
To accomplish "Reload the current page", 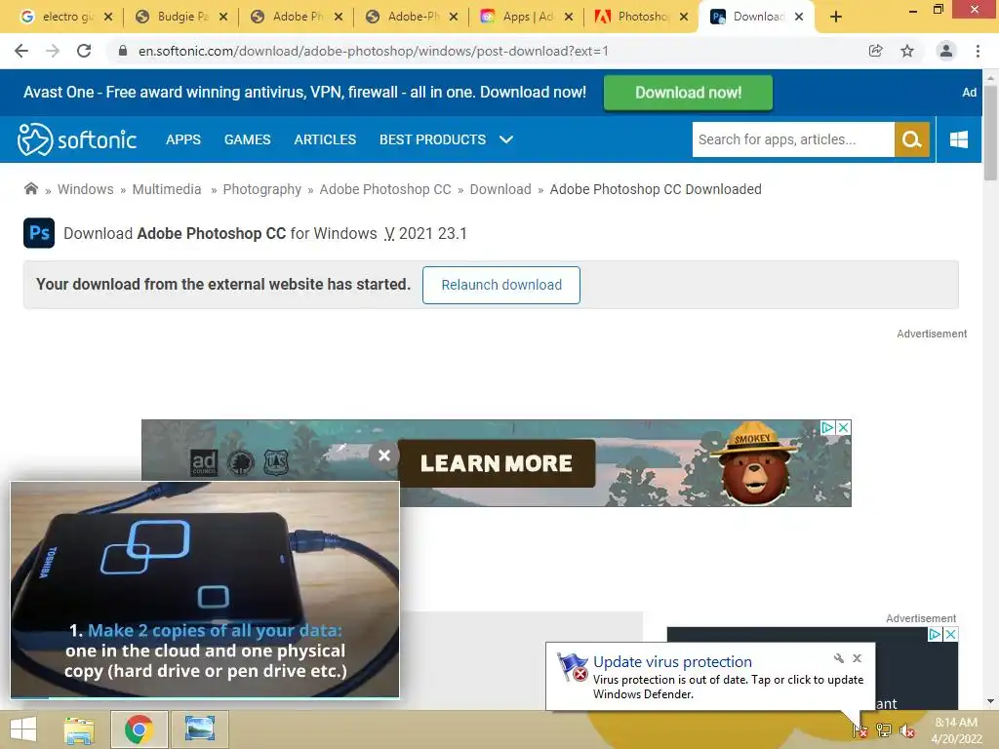I will [x=84, y=51].
